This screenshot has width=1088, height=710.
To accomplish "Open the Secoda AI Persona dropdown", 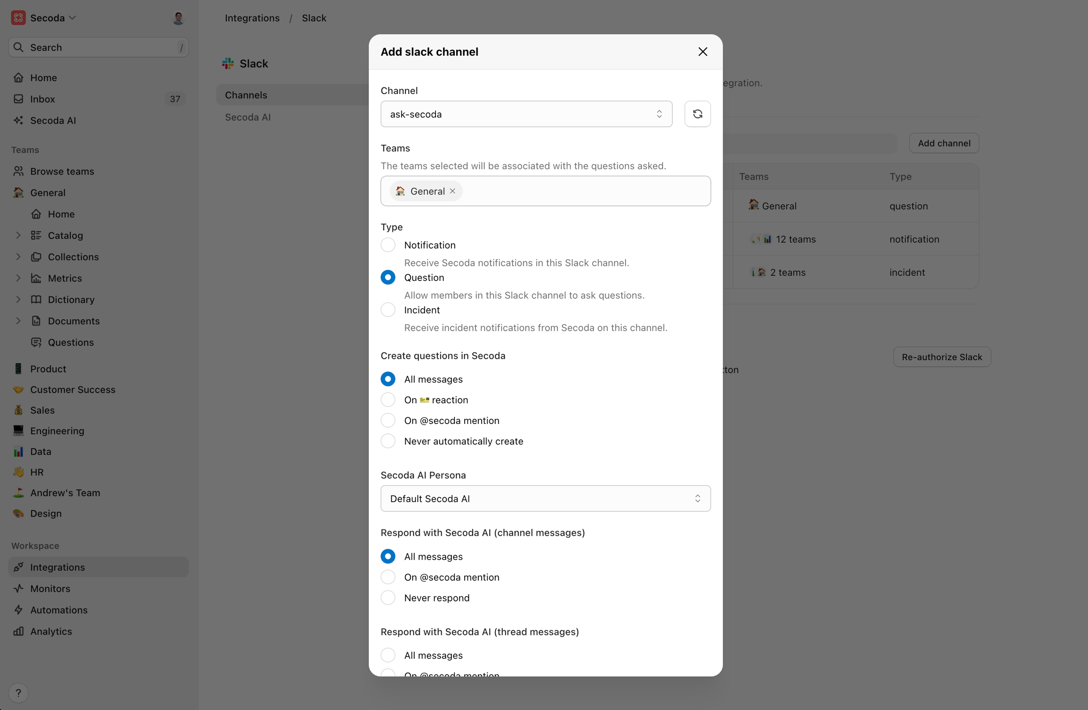I will 545,499.
